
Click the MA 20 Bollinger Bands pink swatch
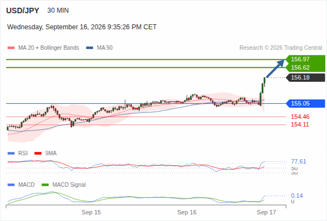(x=11, y=48)
